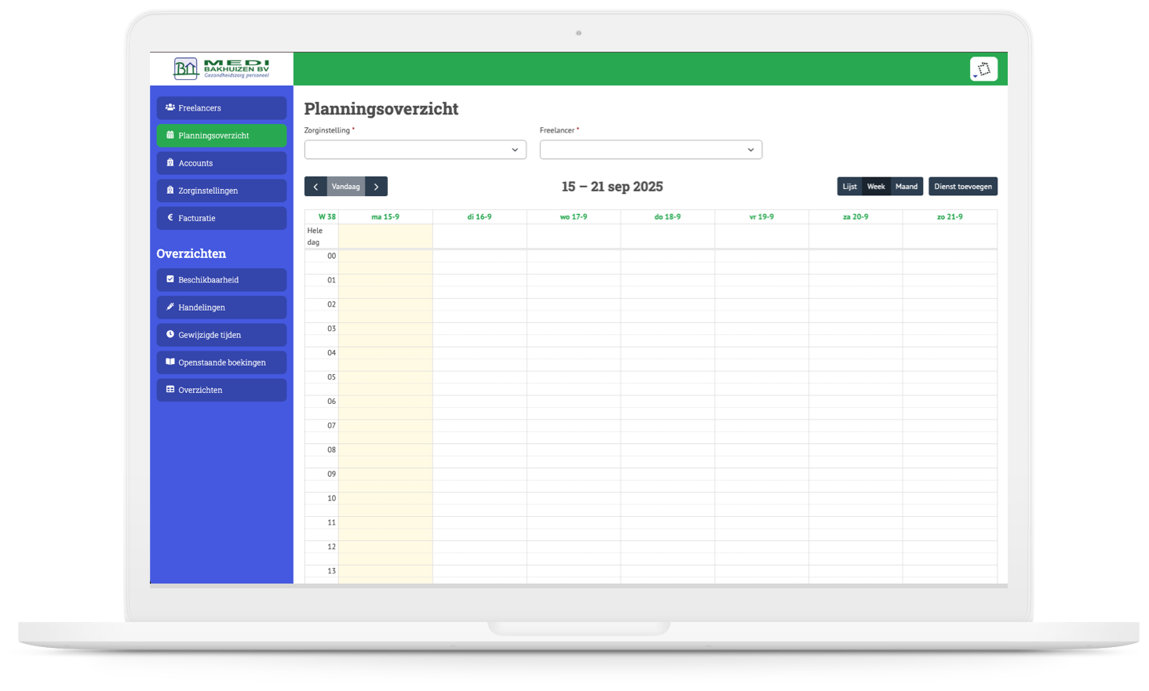Viewport: 1149px width, 691px height.
Task: Click the wo 17-9 day column header
Action: (x=573, y=216)
